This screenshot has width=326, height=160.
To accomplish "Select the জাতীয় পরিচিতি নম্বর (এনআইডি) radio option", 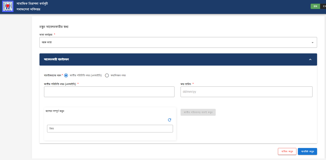I will [66, 75].
